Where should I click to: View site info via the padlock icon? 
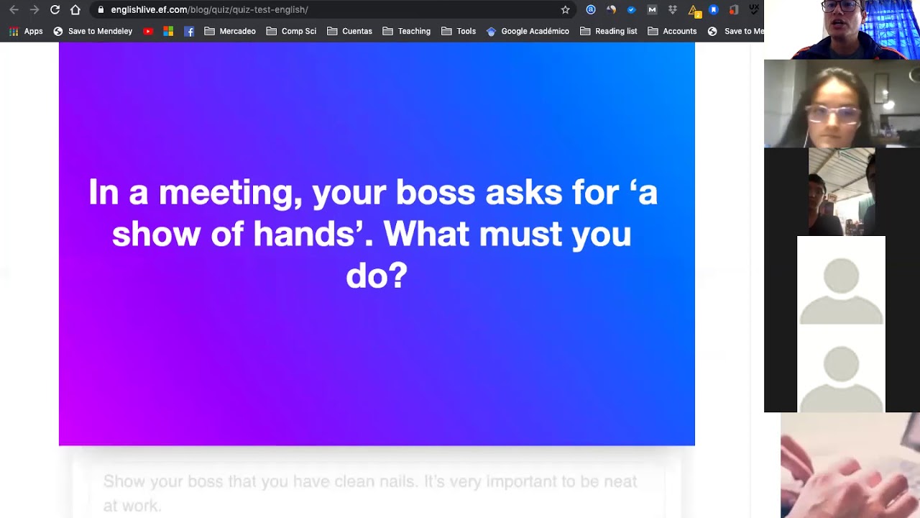(101, 10)
